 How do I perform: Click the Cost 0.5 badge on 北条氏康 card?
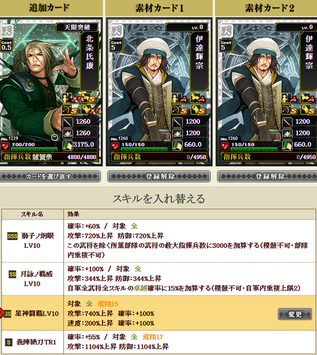7,45
